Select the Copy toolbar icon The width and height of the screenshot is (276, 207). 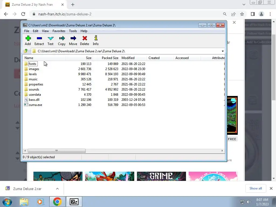(62, 38)
